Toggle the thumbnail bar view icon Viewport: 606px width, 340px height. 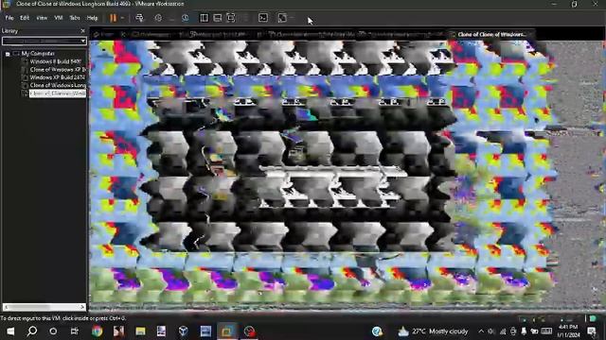[218, 18]
